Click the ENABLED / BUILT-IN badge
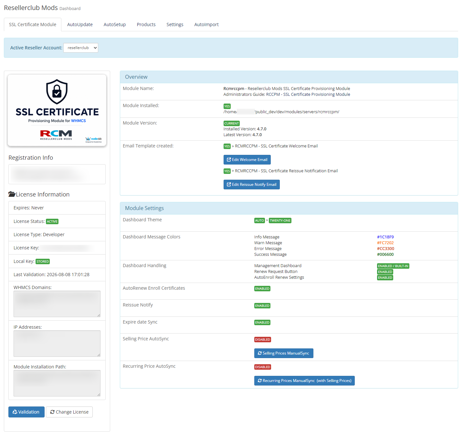Image resolution: width=463 pixels, height=441 pixels. point(393,266)
